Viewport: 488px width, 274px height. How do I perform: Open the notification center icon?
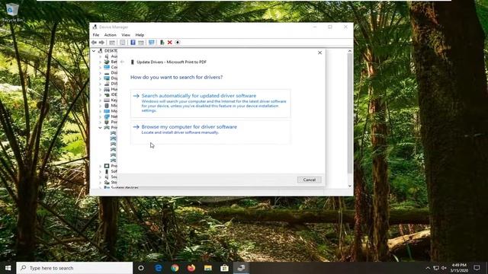coord(477,268)
